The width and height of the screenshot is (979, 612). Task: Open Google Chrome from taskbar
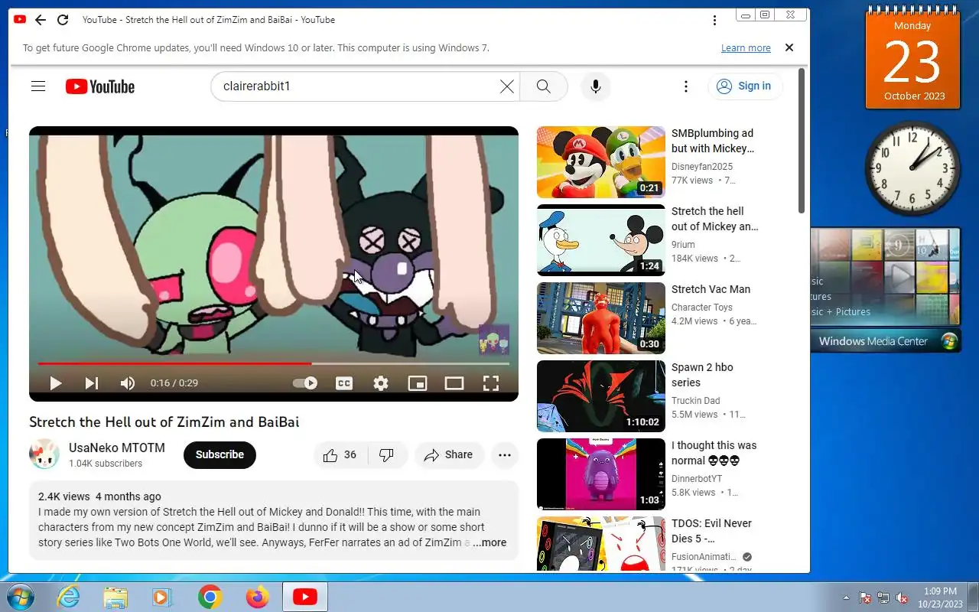pyautogui.click(x=210, y=597)
